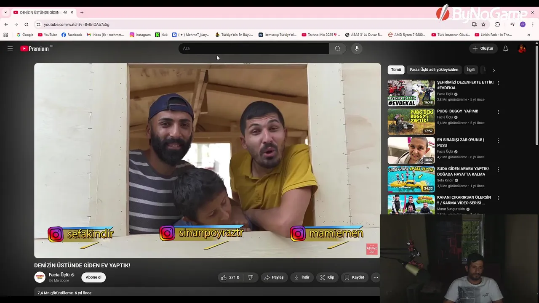Open the media control toolbar icon
The image size is (539, 303).
(512, 24)
